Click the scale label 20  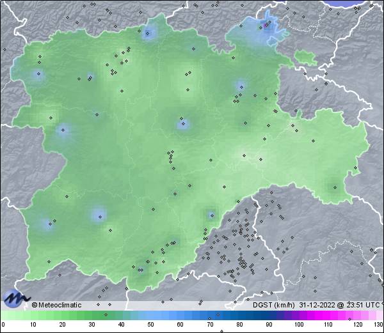click(x=62, y=325)
